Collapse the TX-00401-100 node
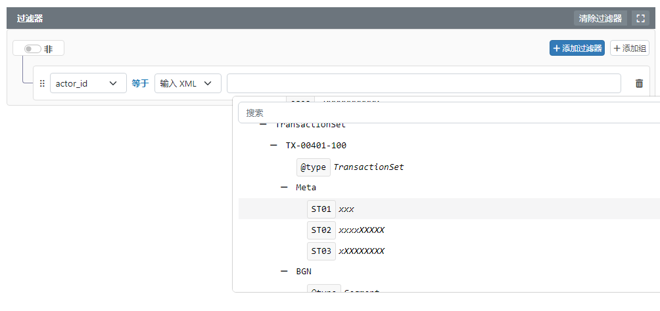Viewport: 660px width, 311px height. pyautogui.click(x=273, y=145)
